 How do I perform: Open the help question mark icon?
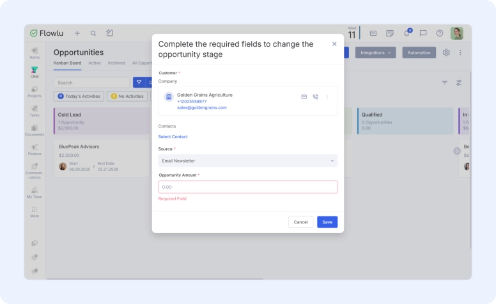point(440,33)
